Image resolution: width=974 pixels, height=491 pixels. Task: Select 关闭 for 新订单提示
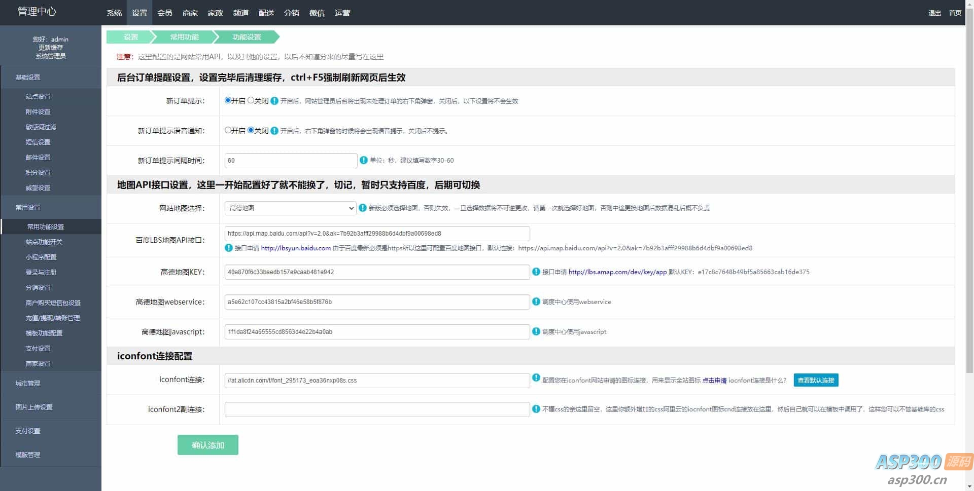click(251, 100)
